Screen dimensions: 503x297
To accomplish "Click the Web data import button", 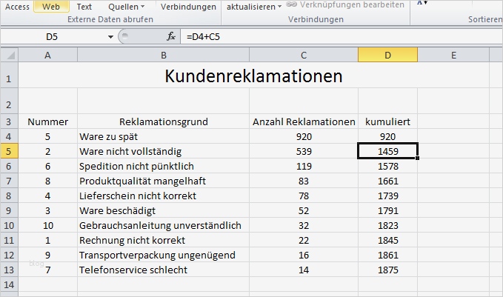I will pyautogui.click(x=51, y=7).
